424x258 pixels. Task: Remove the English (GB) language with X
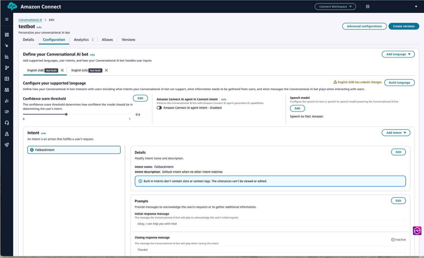pyautogui.click(x=62, y=70)
